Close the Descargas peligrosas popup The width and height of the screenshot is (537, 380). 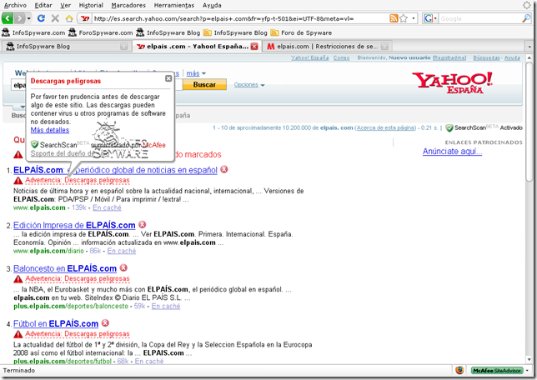168,78
